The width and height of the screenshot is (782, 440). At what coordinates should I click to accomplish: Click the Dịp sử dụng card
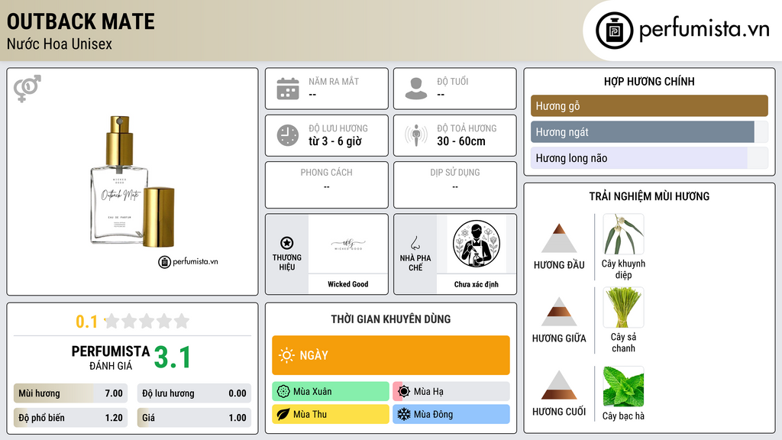click(455, 185)
